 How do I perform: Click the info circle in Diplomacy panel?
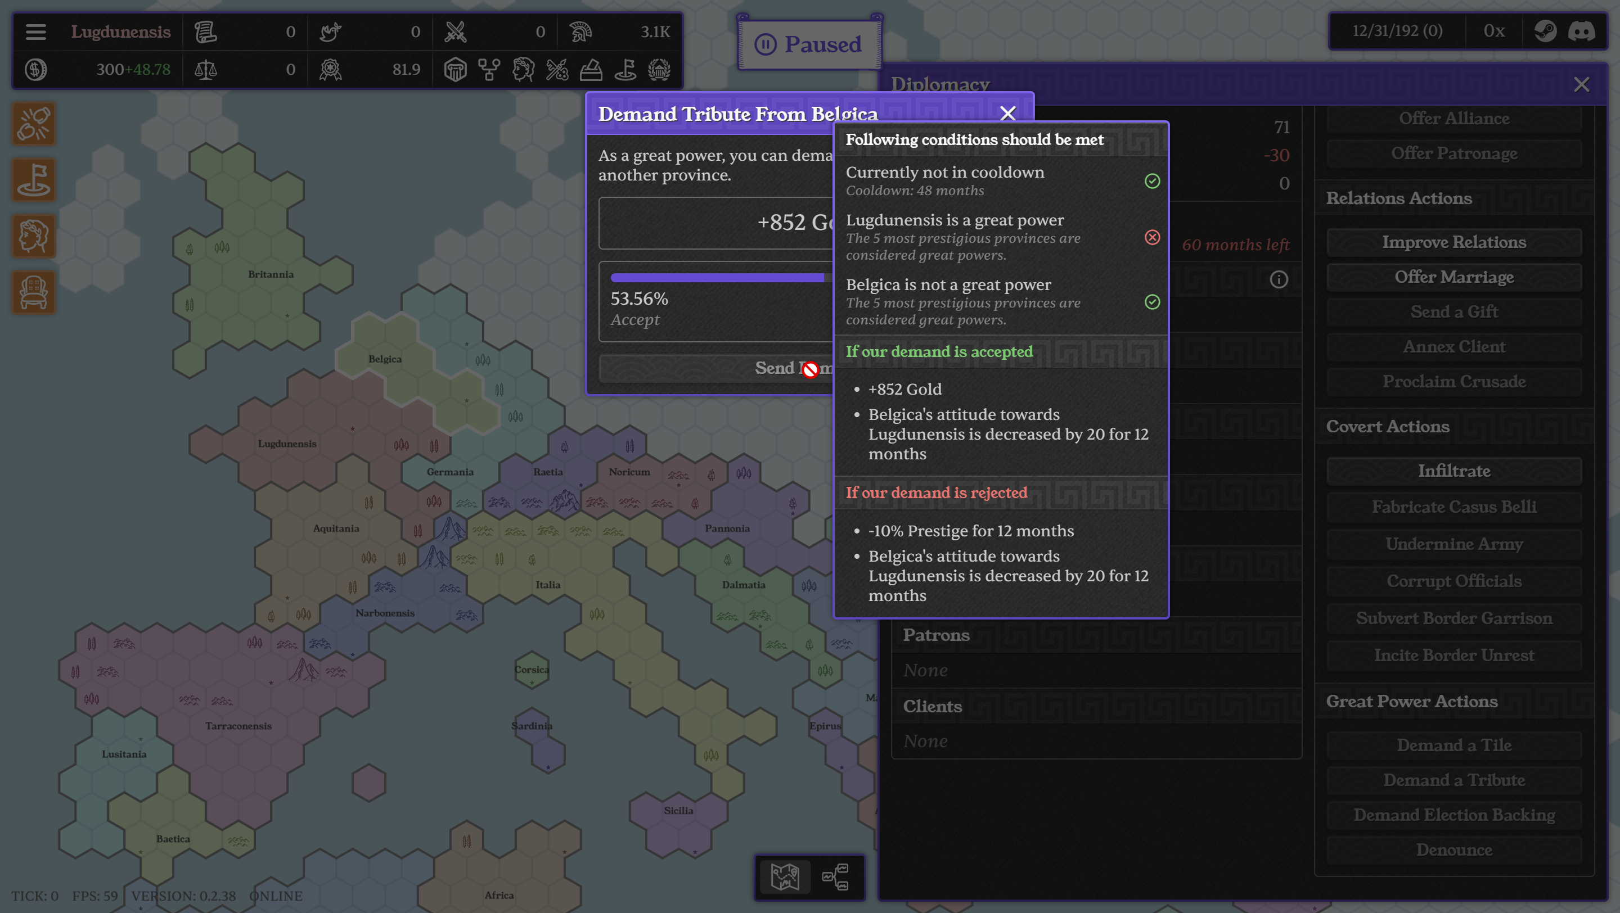click(x=1279, y=279)
